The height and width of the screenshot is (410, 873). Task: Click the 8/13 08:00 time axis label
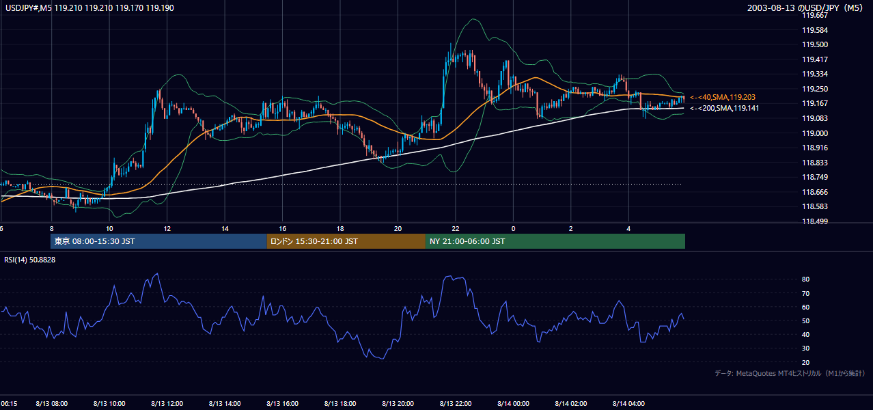pos(51,404)
